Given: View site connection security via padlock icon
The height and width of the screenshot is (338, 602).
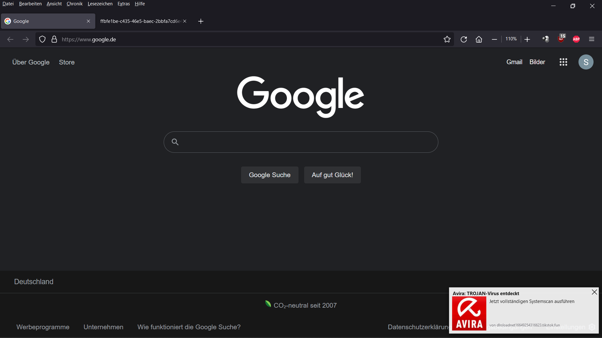Looking at the screenshot, I should coord(54,39).
